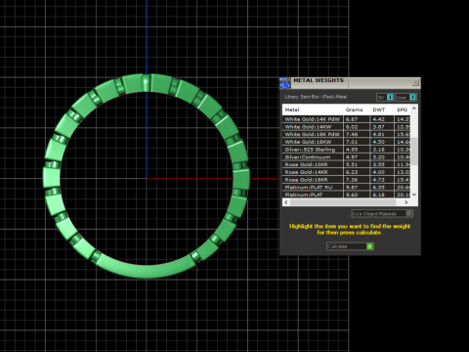
Task: Select the Silver:.925 Sterling row
Action: coord(346,150)
